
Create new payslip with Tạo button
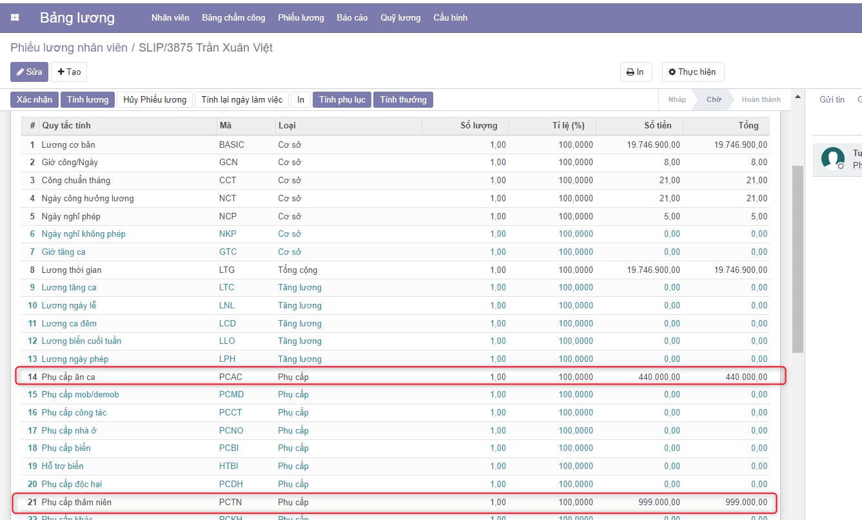pos(69,72)
